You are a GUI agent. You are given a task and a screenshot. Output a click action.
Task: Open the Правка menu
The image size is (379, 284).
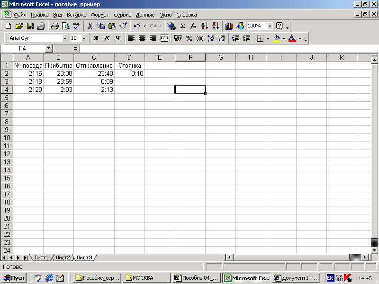(40, 15)
